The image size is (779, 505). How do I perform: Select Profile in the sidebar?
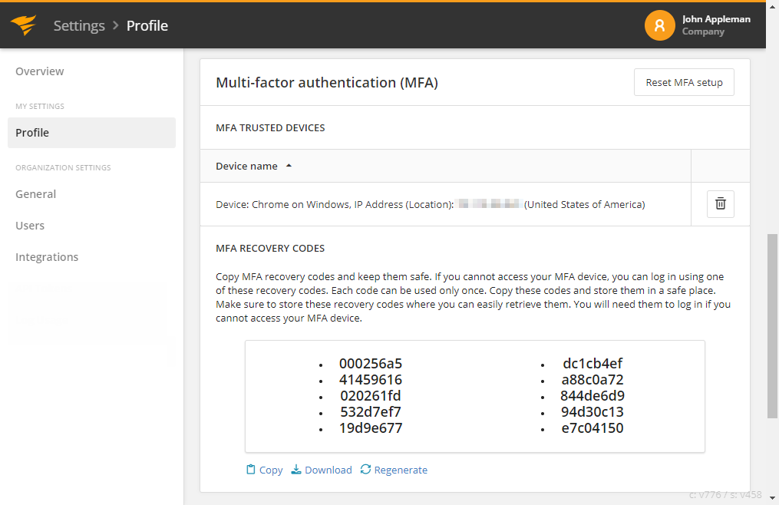coord(32,133)
